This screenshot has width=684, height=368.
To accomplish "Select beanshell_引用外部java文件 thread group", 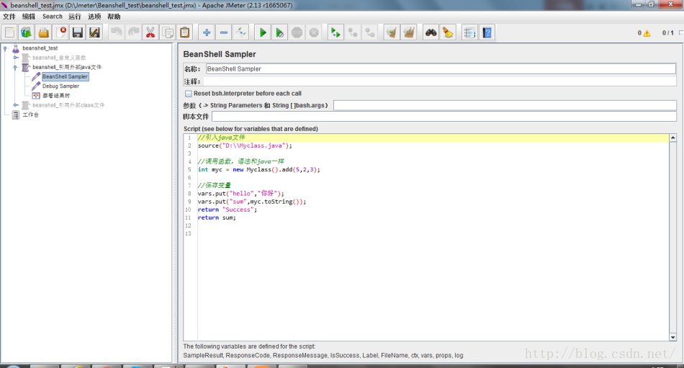I will (67, 67).
